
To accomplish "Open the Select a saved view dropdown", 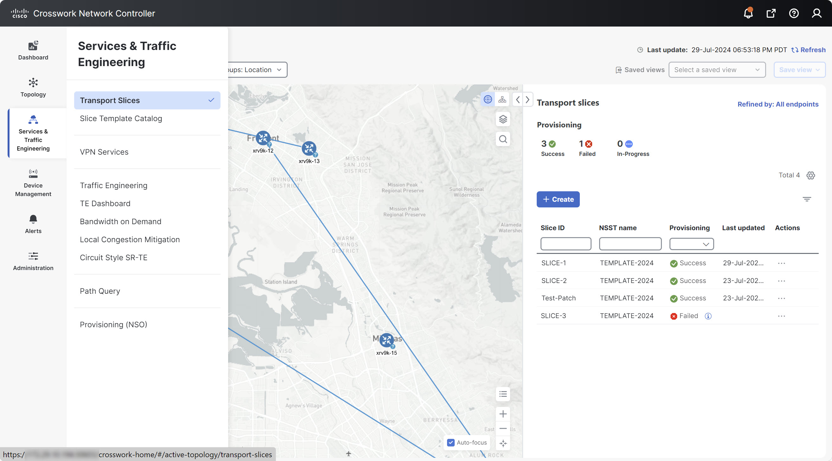I will 716,70.
